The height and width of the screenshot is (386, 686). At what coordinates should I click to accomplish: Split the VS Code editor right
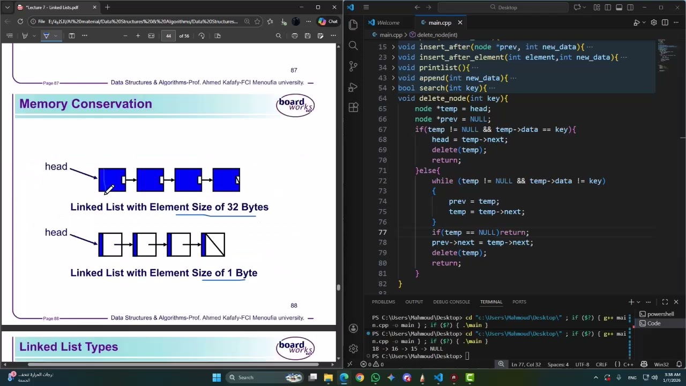tap(665, 23)
